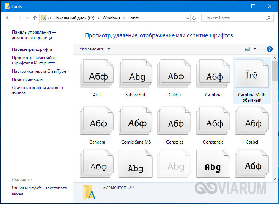The image size is (279, 204).
Task: Expand the address bar history dropdown
Action: pyautogui.click(x=188, y=18)
